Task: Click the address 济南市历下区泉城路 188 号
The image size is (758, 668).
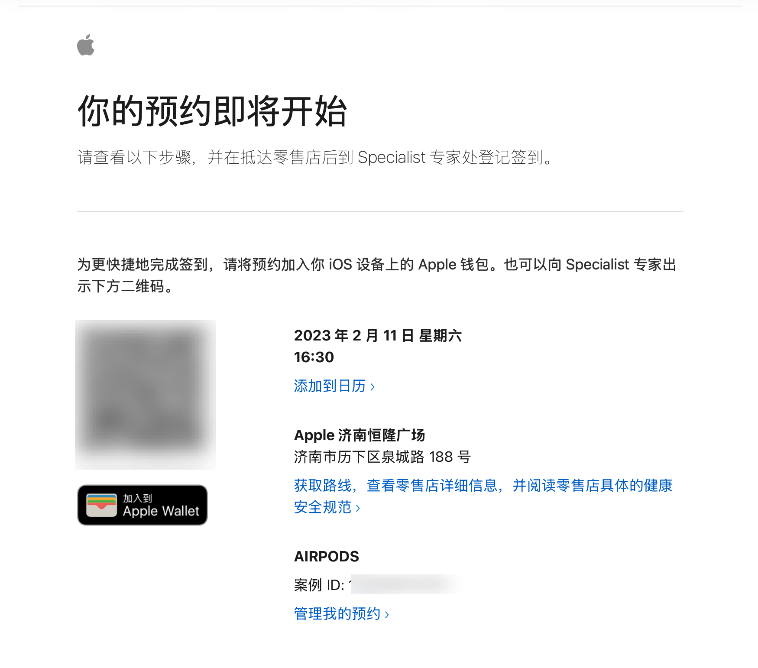Action: [x=382, y=457]
